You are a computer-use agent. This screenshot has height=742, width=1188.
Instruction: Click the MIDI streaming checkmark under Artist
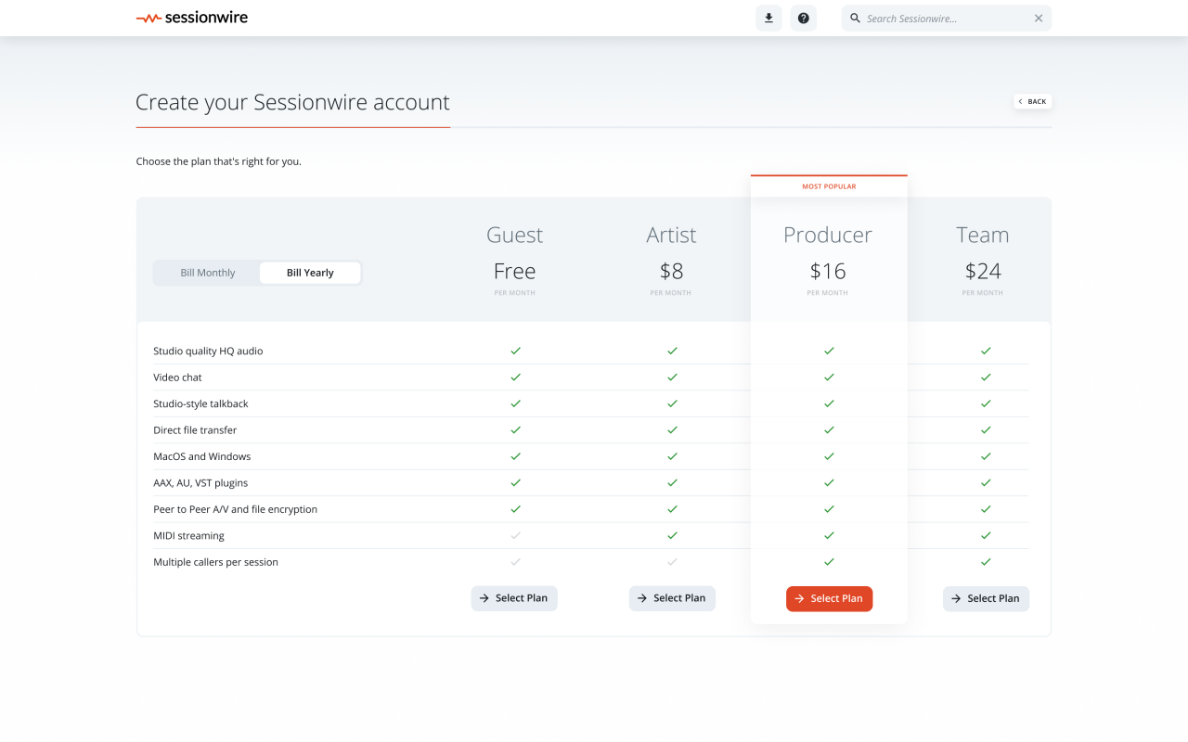tap(672, 535)
